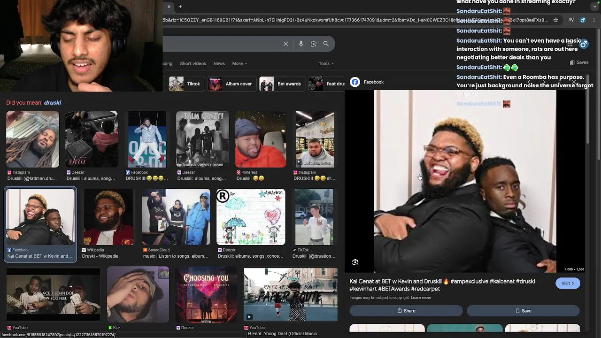Click the Learn more copyright link
Screen dimensions: 601x338
click(x=421, y=298)
